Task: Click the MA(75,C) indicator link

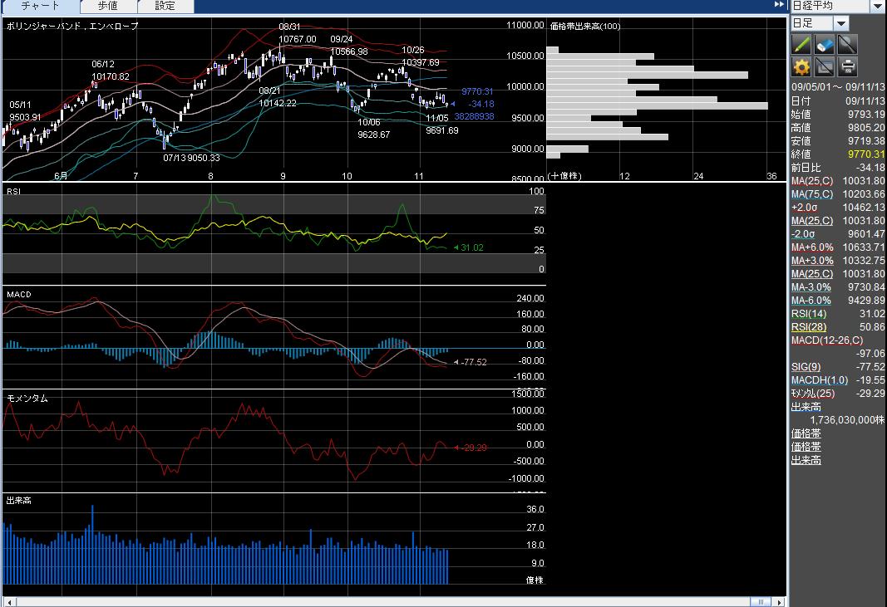Action: tap(812, 193)
